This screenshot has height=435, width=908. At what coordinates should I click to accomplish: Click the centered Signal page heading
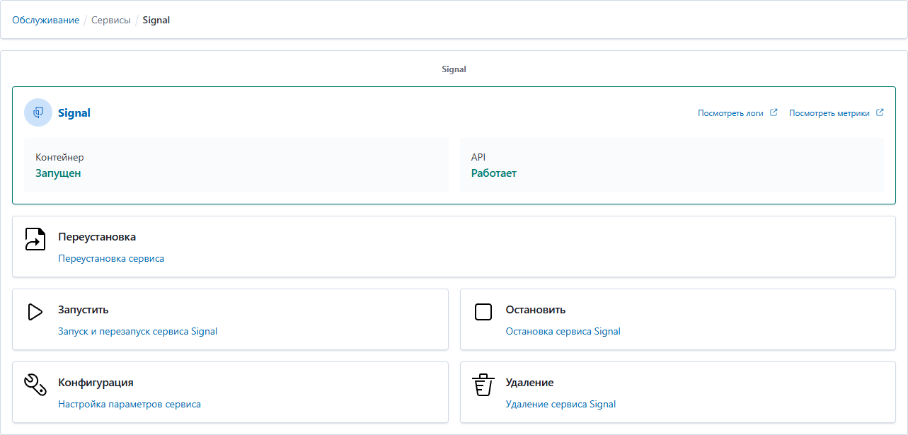[x=454, y=69]
